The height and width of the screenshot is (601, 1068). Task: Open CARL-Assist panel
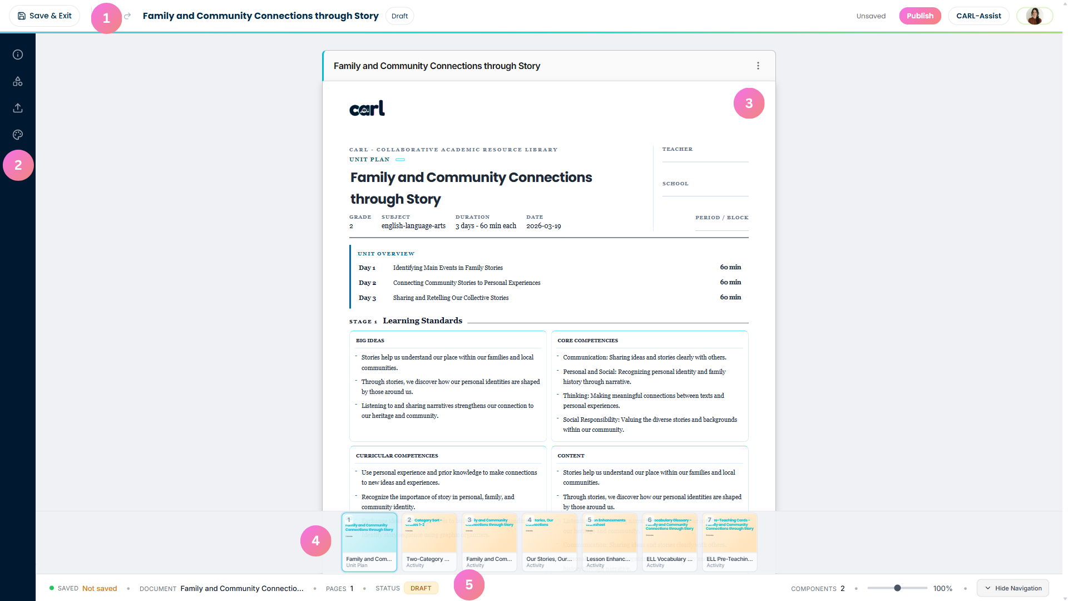[x=978, y=16]
